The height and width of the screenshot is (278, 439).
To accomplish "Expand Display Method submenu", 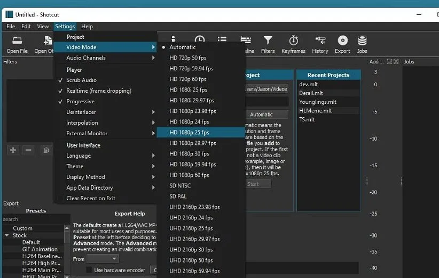I will (x=105, y=177).
